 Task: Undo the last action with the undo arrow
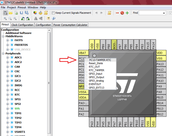(96, 13)
